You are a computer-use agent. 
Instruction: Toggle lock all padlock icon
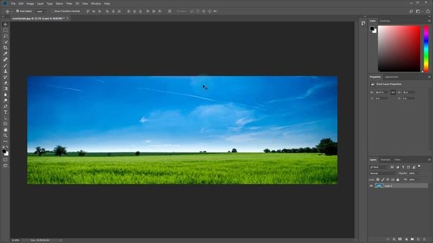(398, 180)
